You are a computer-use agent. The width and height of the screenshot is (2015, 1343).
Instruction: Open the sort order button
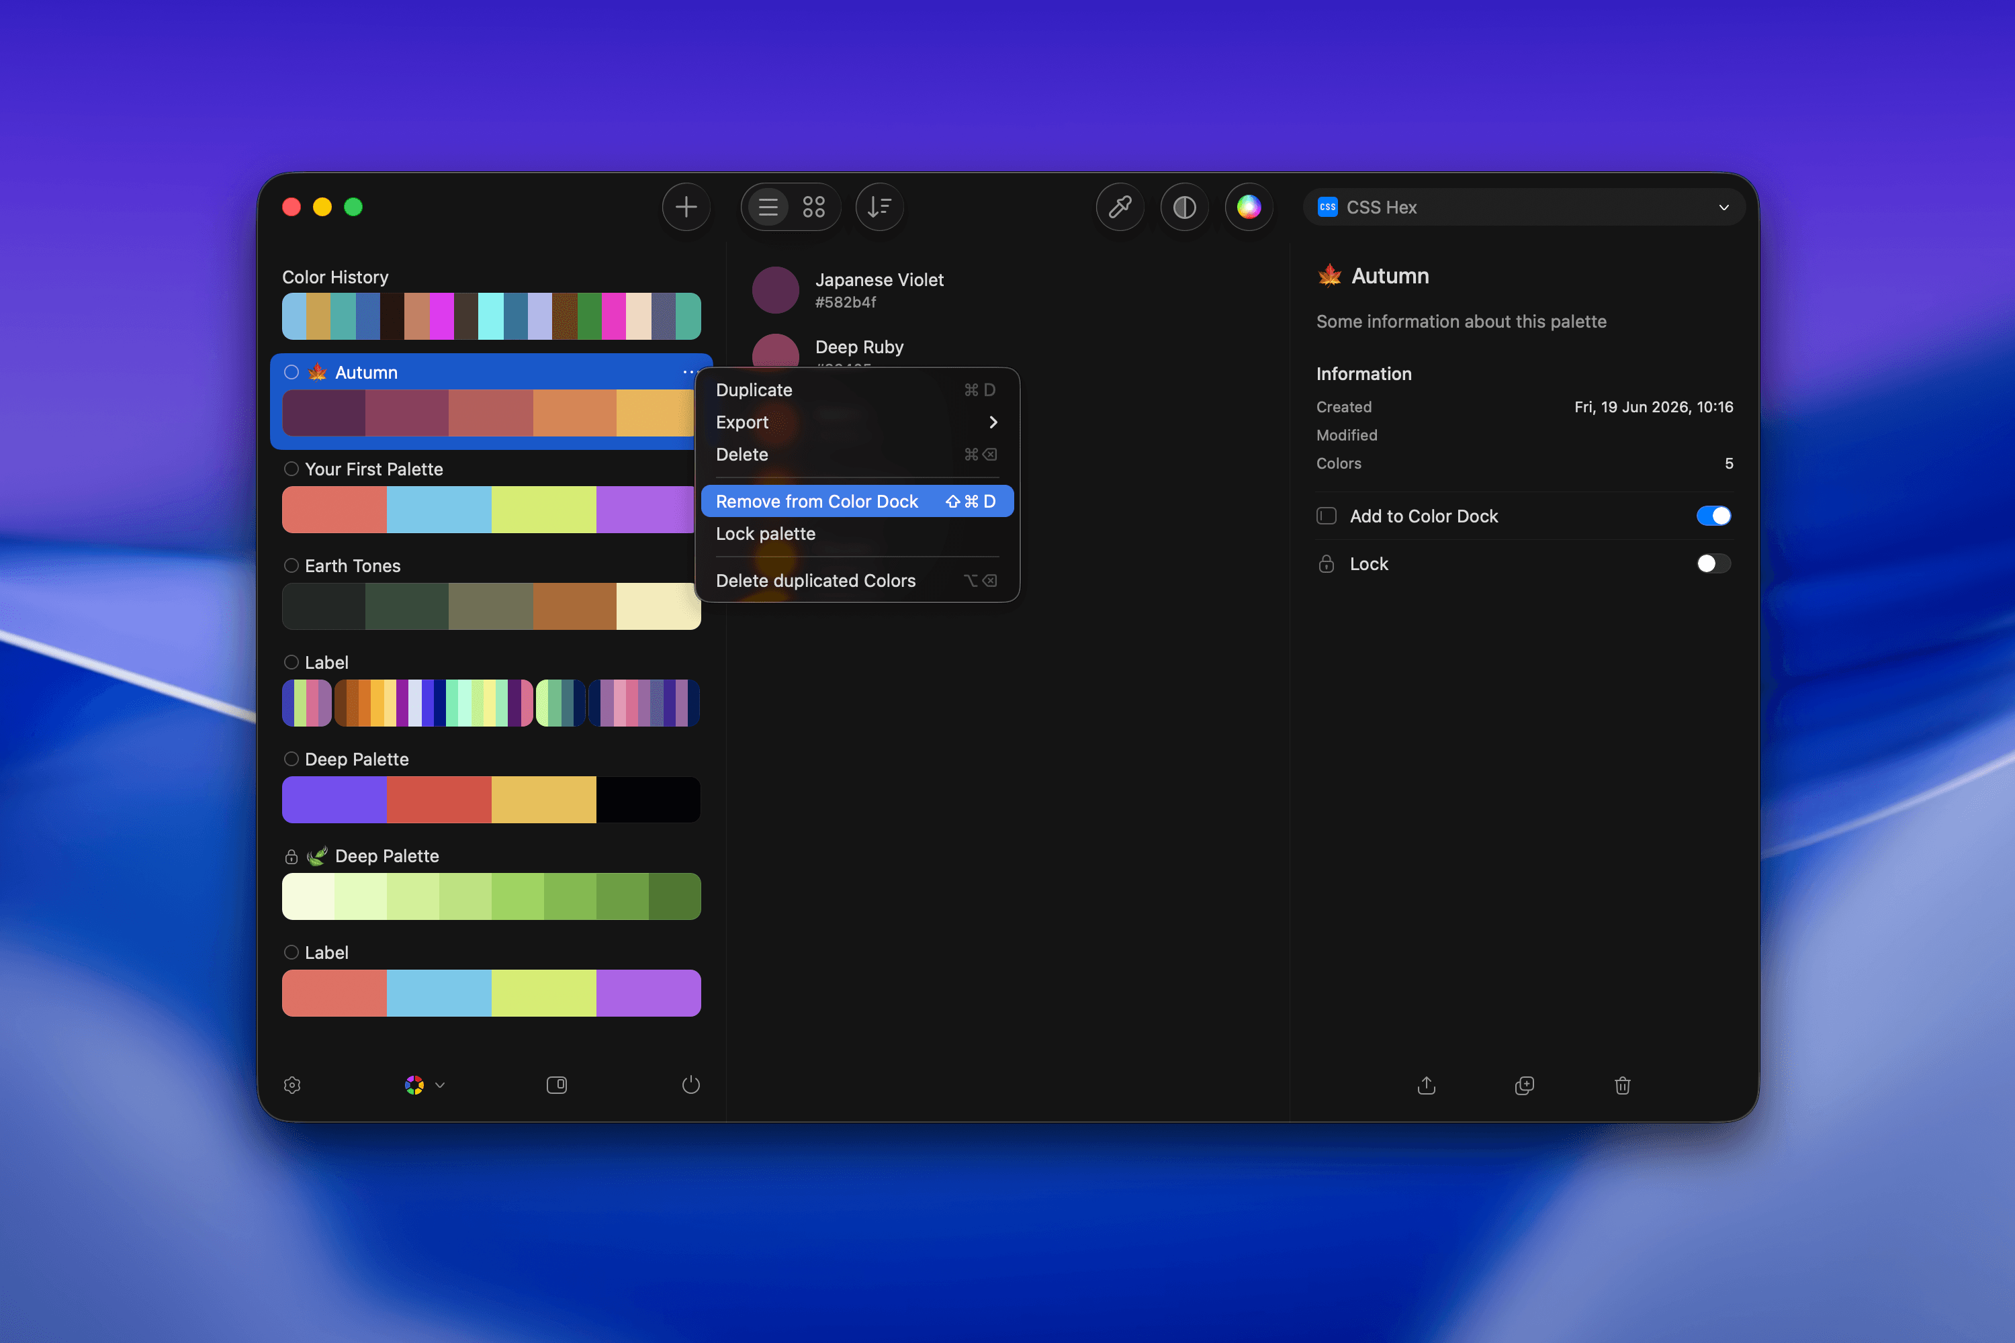[879, 206]
